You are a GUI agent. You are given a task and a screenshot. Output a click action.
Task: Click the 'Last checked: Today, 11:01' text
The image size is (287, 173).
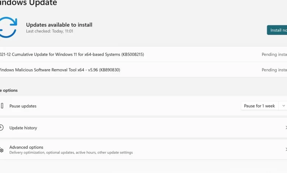tap(50, 31)
